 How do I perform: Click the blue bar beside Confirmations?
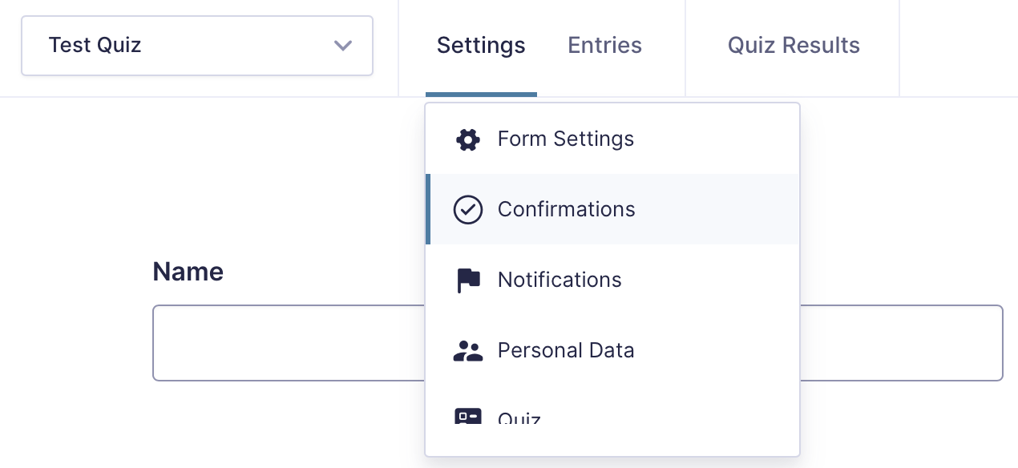click(428, 209)
